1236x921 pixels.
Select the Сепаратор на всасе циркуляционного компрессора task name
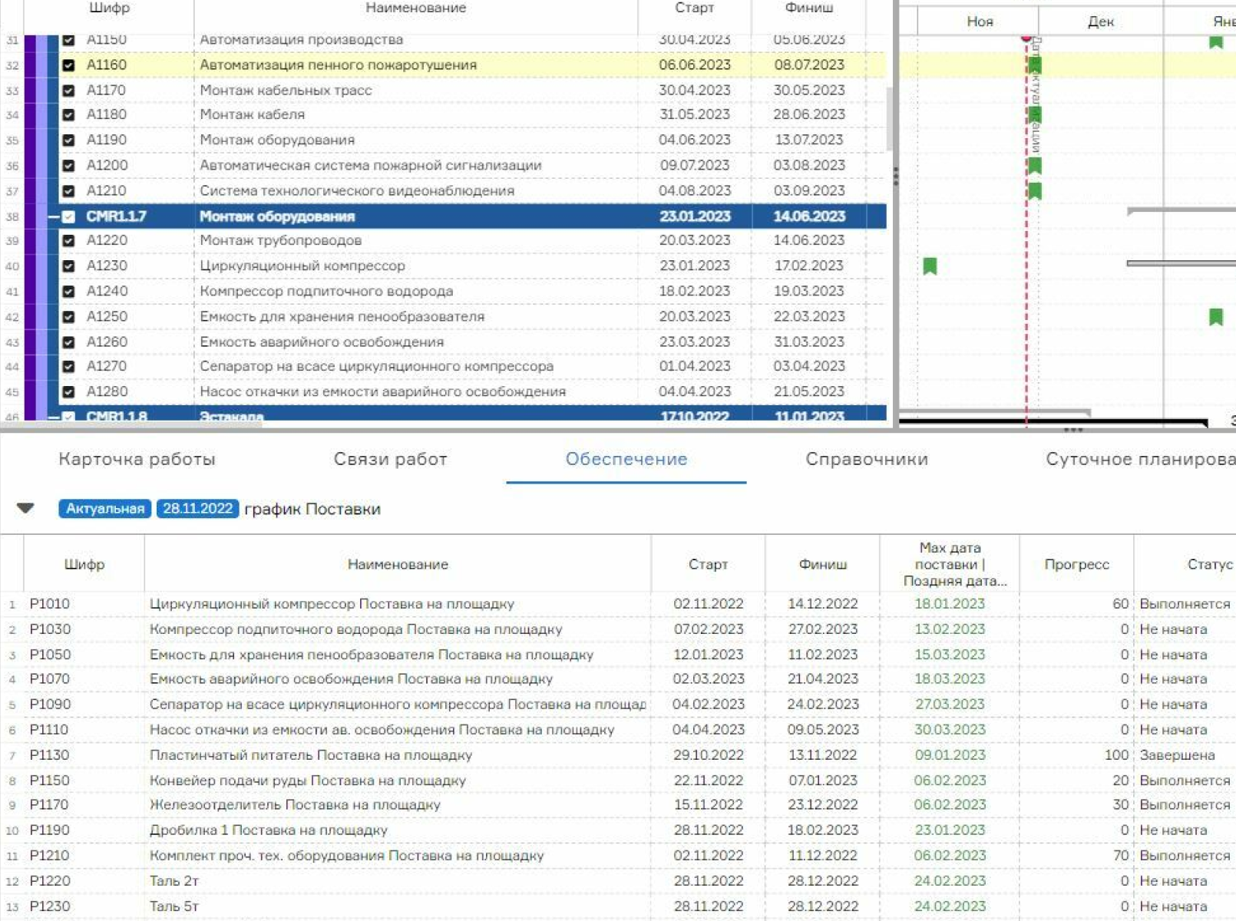pyautogui.click(x=376, y=367)
